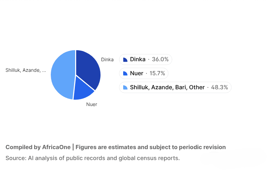
Task: Click the truncated "Shilluk, Azande, ..." chart label
Action: tap(26, 70)
